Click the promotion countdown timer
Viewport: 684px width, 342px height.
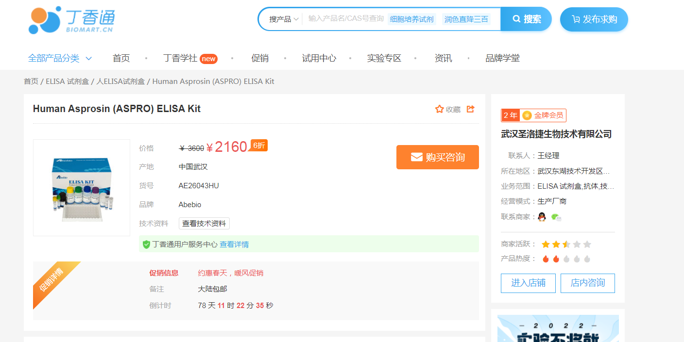[x=236, y=306]
